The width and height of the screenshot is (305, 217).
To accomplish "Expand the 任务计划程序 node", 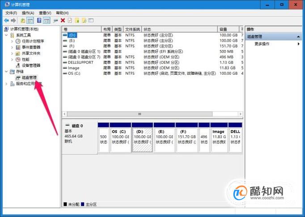I will (x=12, y=41).
